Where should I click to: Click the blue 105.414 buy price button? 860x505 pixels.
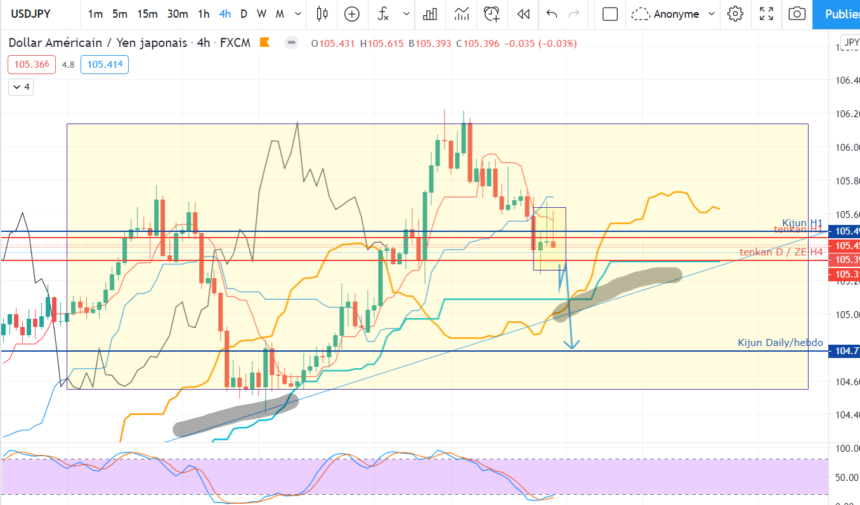(x=105, y=64)
